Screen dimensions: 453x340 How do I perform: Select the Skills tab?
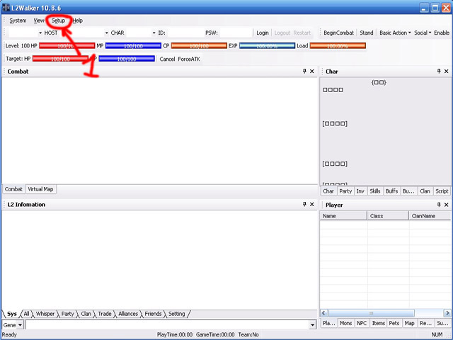click(x=375, y=191)
